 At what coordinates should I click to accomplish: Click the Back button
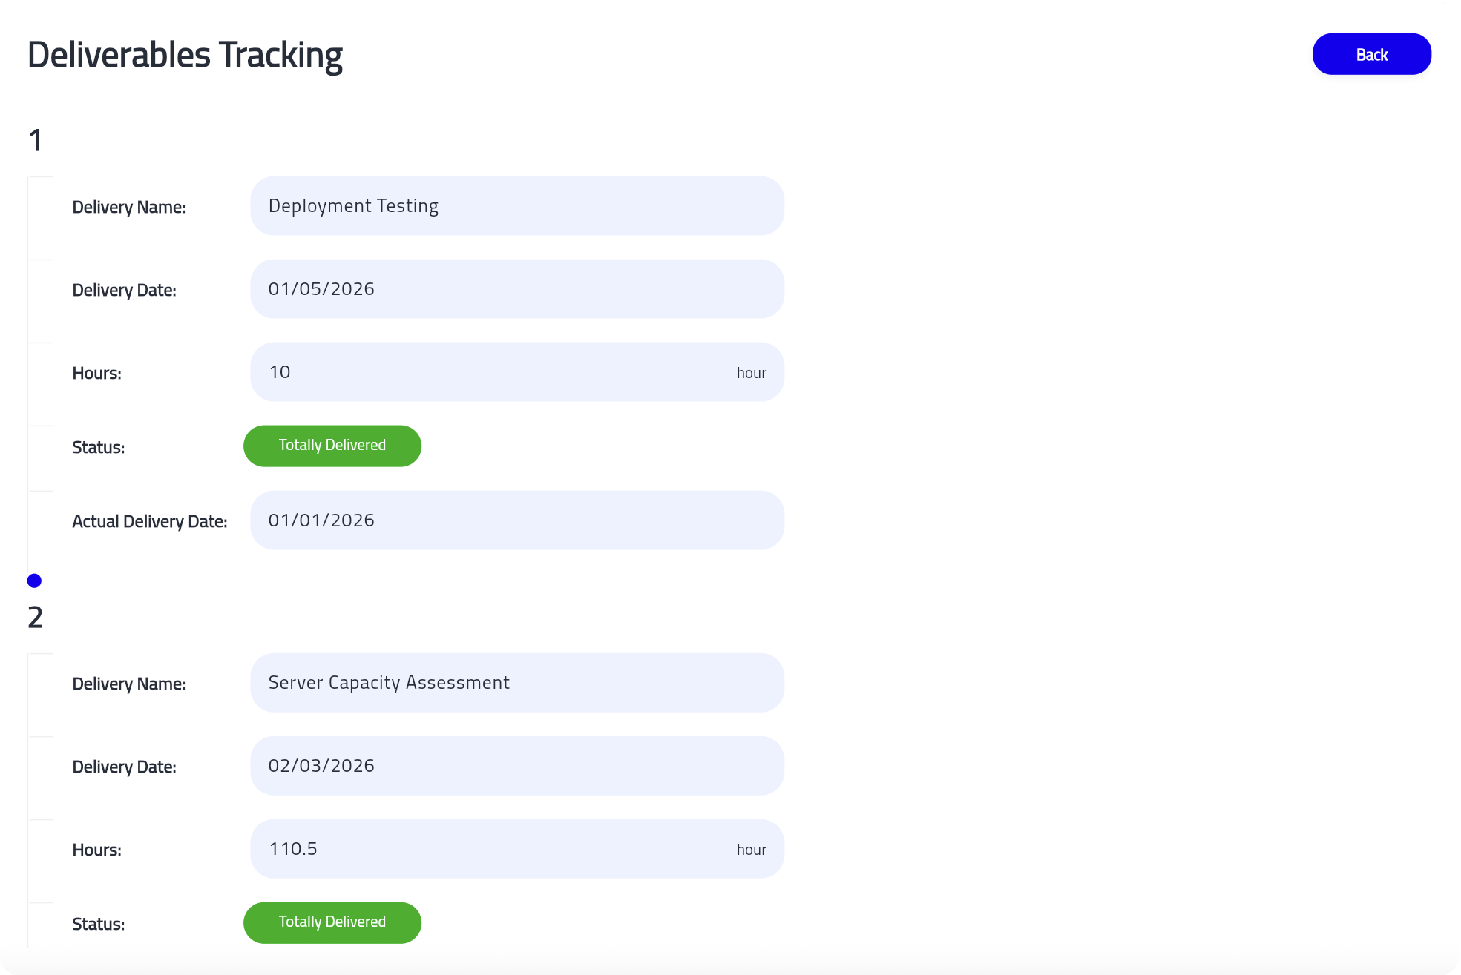[x=1371, y=54]
